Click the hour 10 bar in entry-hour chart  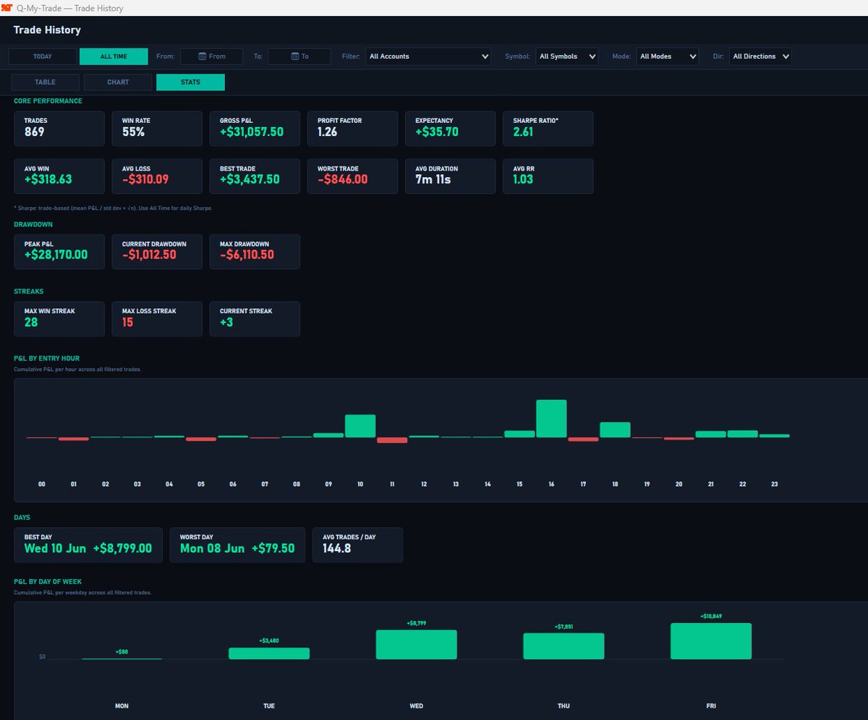[360, 426]
